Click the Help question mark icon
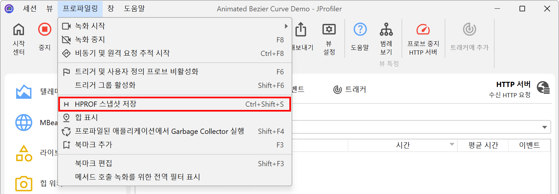559x194 pixels. (360, 30)
